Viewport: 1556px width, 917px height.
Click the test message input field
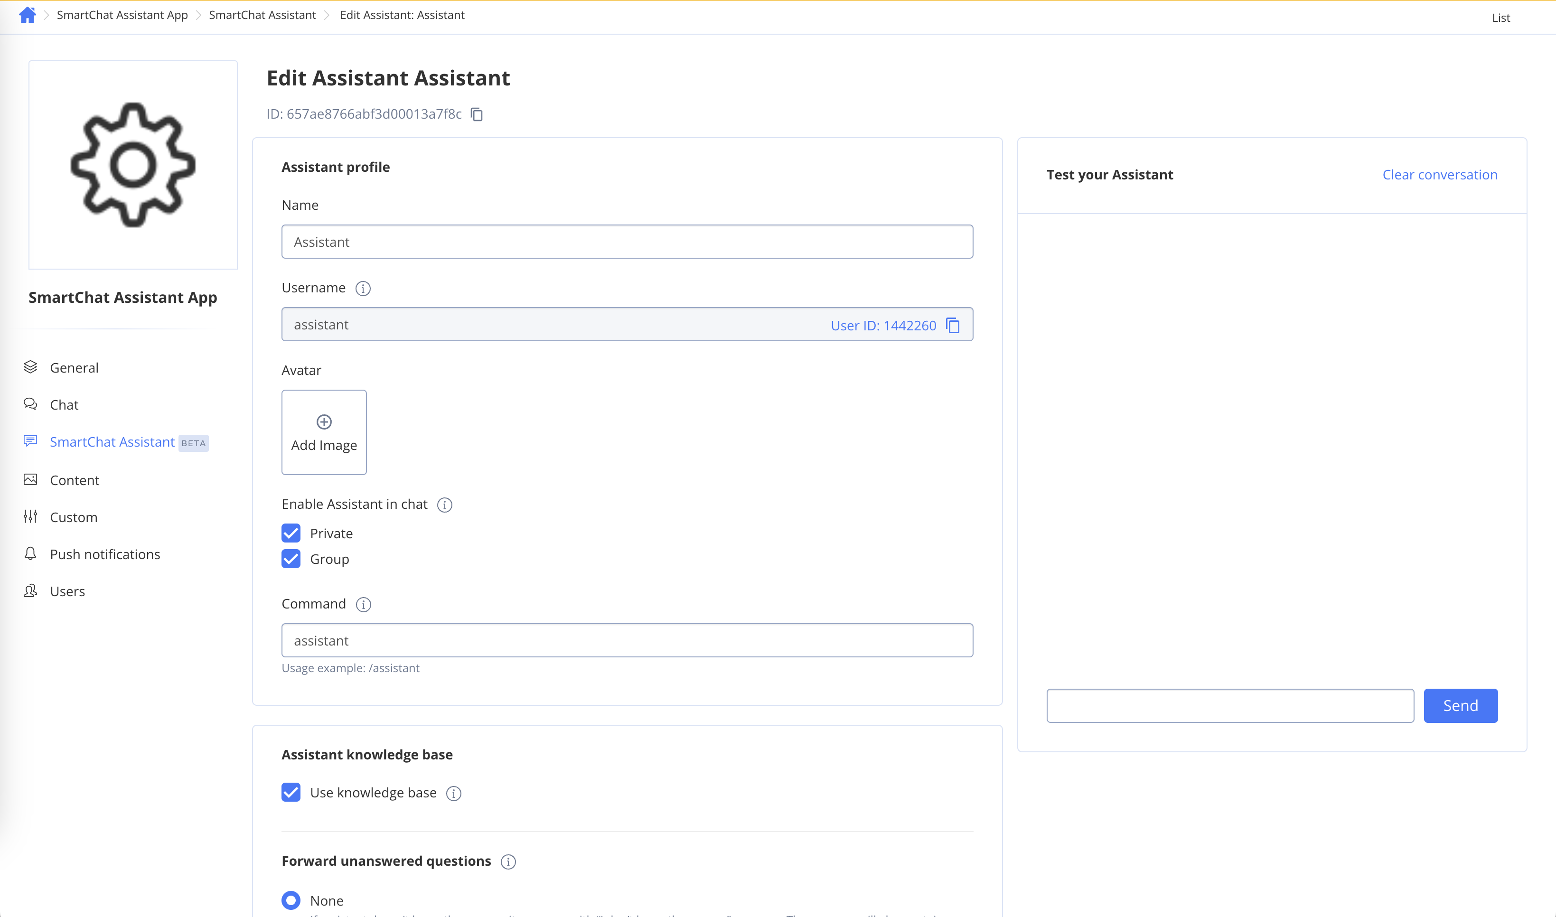pos(1230,706)
